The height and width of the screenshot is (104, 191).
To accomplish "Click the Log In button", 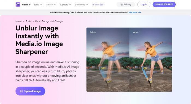I will [144, 5].
